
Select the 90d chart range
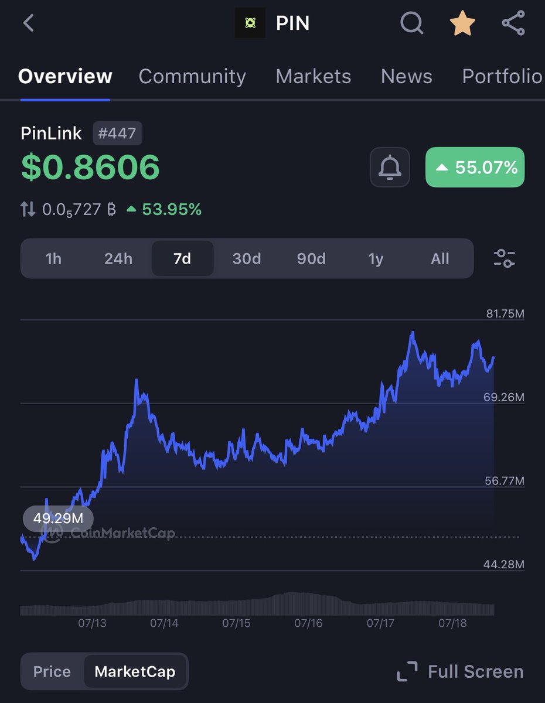(311, 258)
